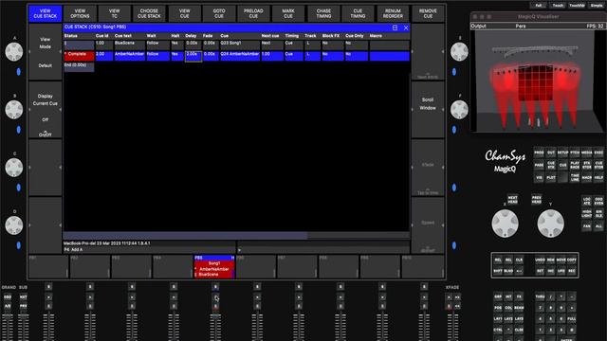Open the PTCH patch key
This screenshot has width=607, height=341.
[575, 153]
